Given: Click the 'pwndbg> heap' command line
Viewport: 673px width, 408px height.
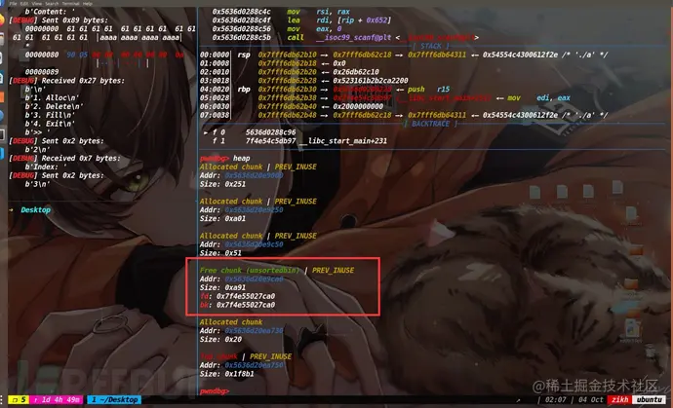Looking at the screenshot, I should point(225,158).
